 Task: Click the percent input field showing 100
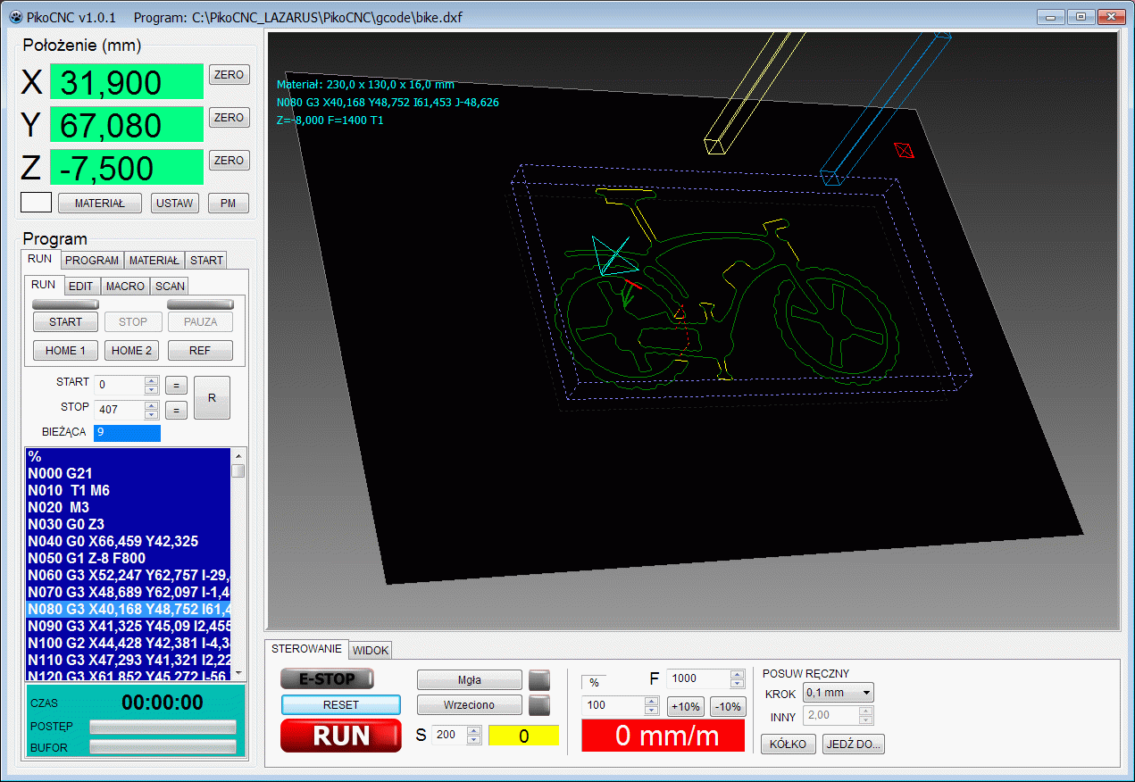612,705
